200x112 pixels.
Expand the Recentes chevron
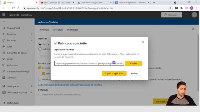tap(31, 40)
